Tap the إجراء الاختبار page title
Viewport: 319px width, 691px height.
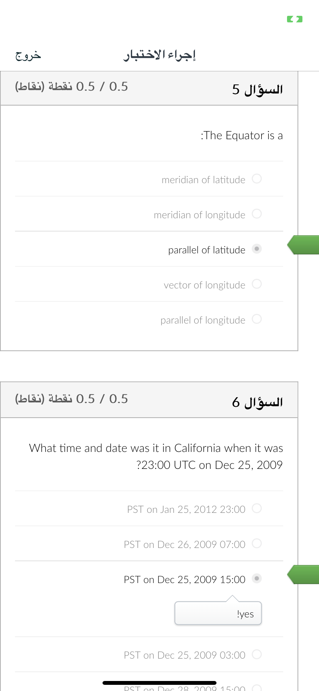point(159,55)
